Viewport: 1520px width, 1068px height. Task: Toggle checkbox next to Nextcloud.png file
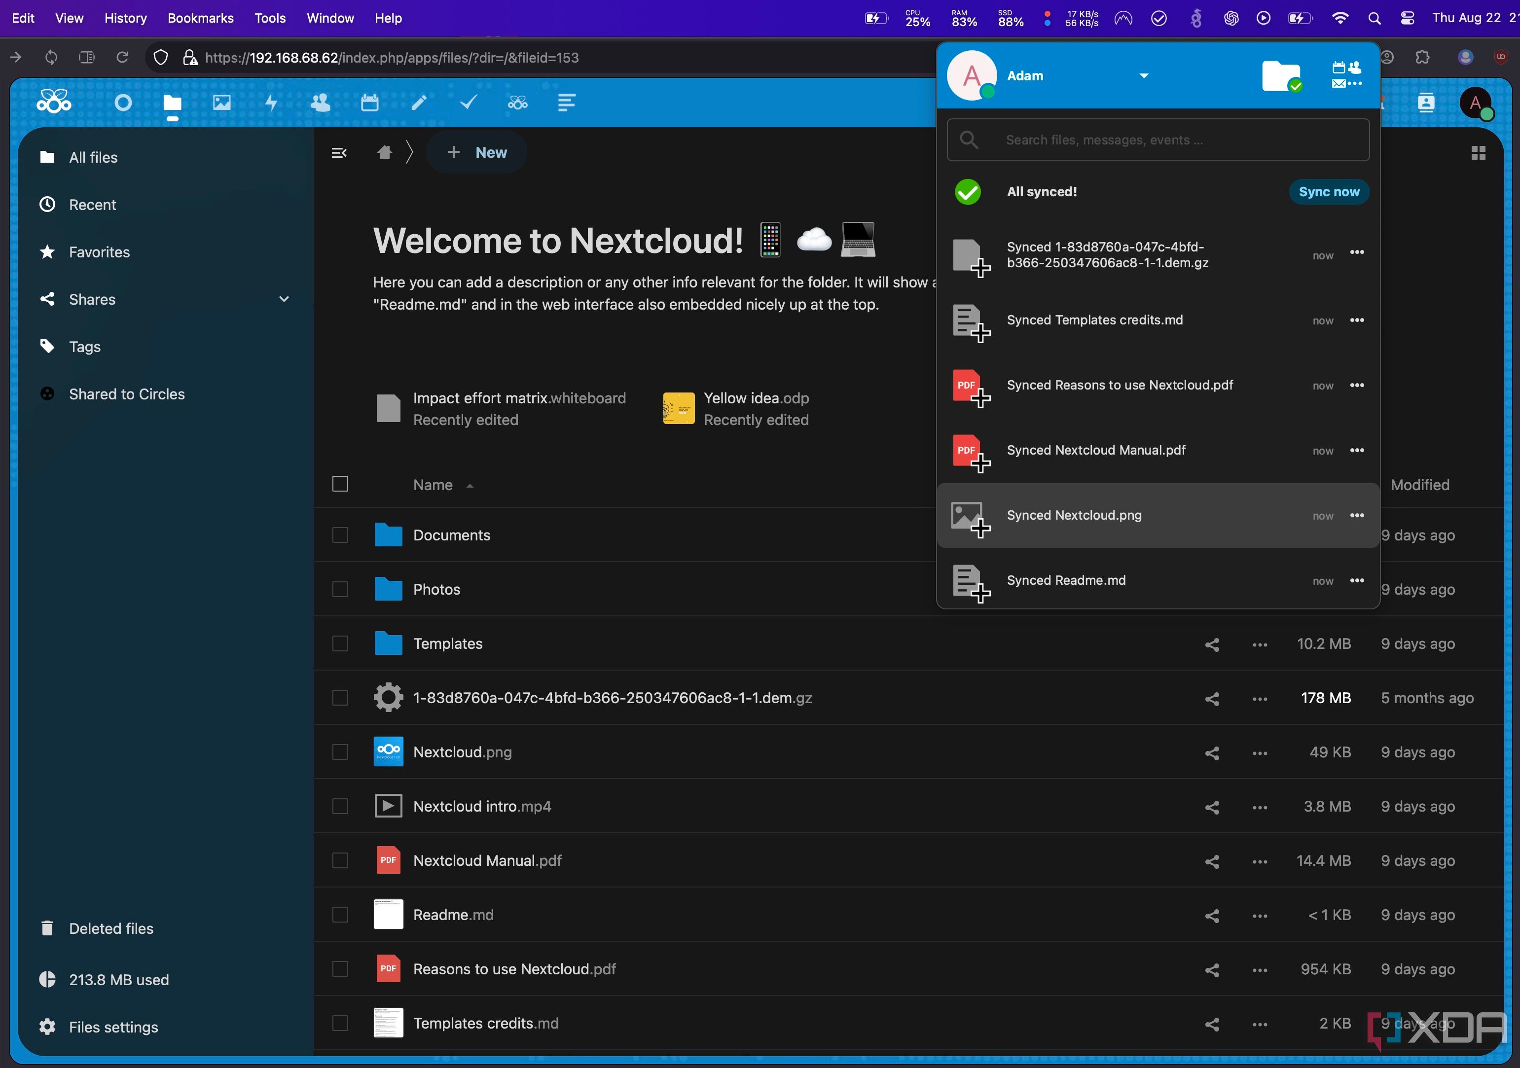click(340, 752)
